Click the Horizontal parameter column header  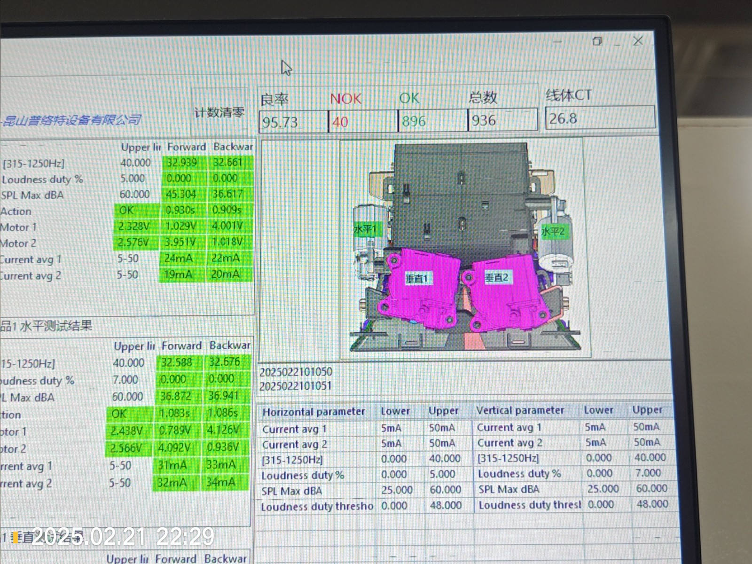click(x=313, y=412)
